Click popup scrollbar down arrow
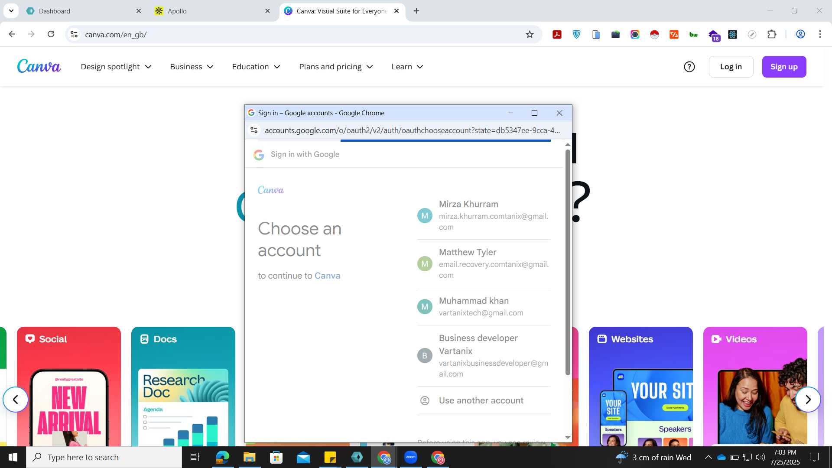Screen dimensions: 832x468 coord(568,438)
